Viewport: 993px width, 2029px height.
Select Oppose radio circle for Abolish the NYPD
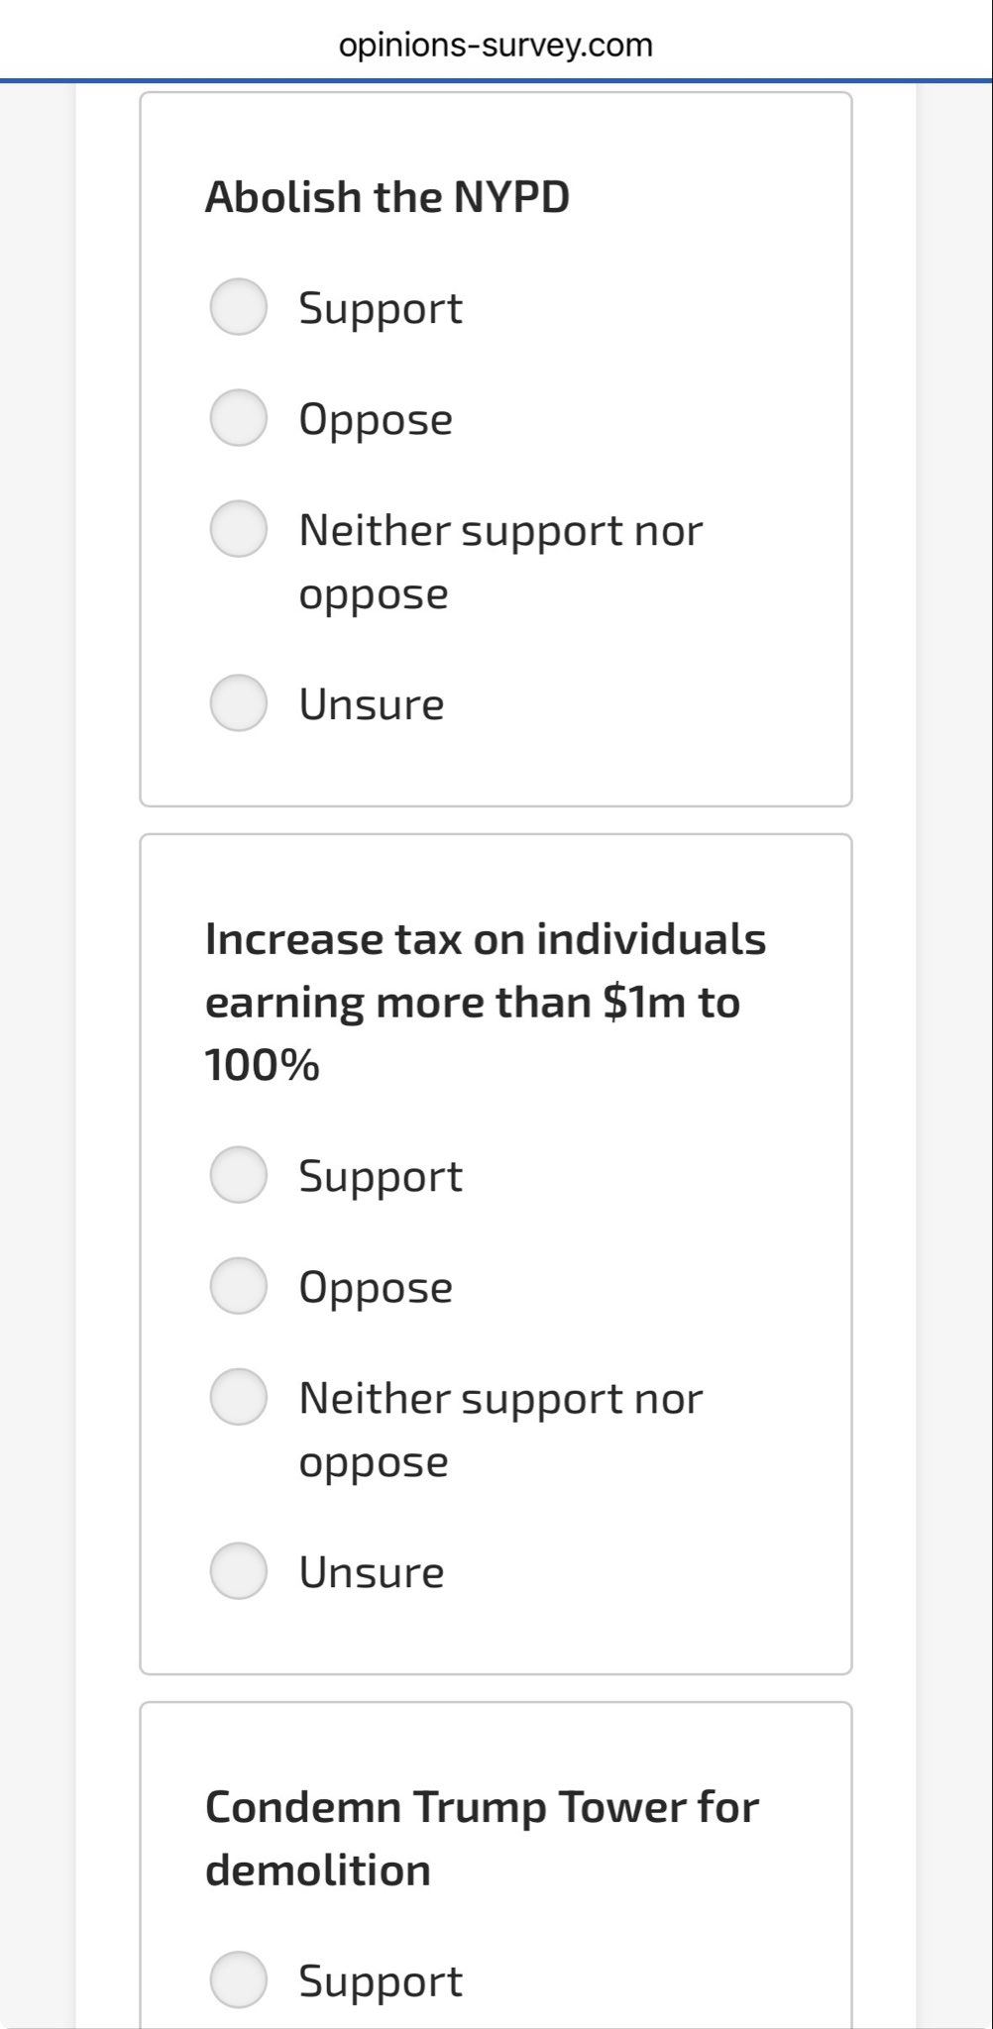(x=239, y=418)
